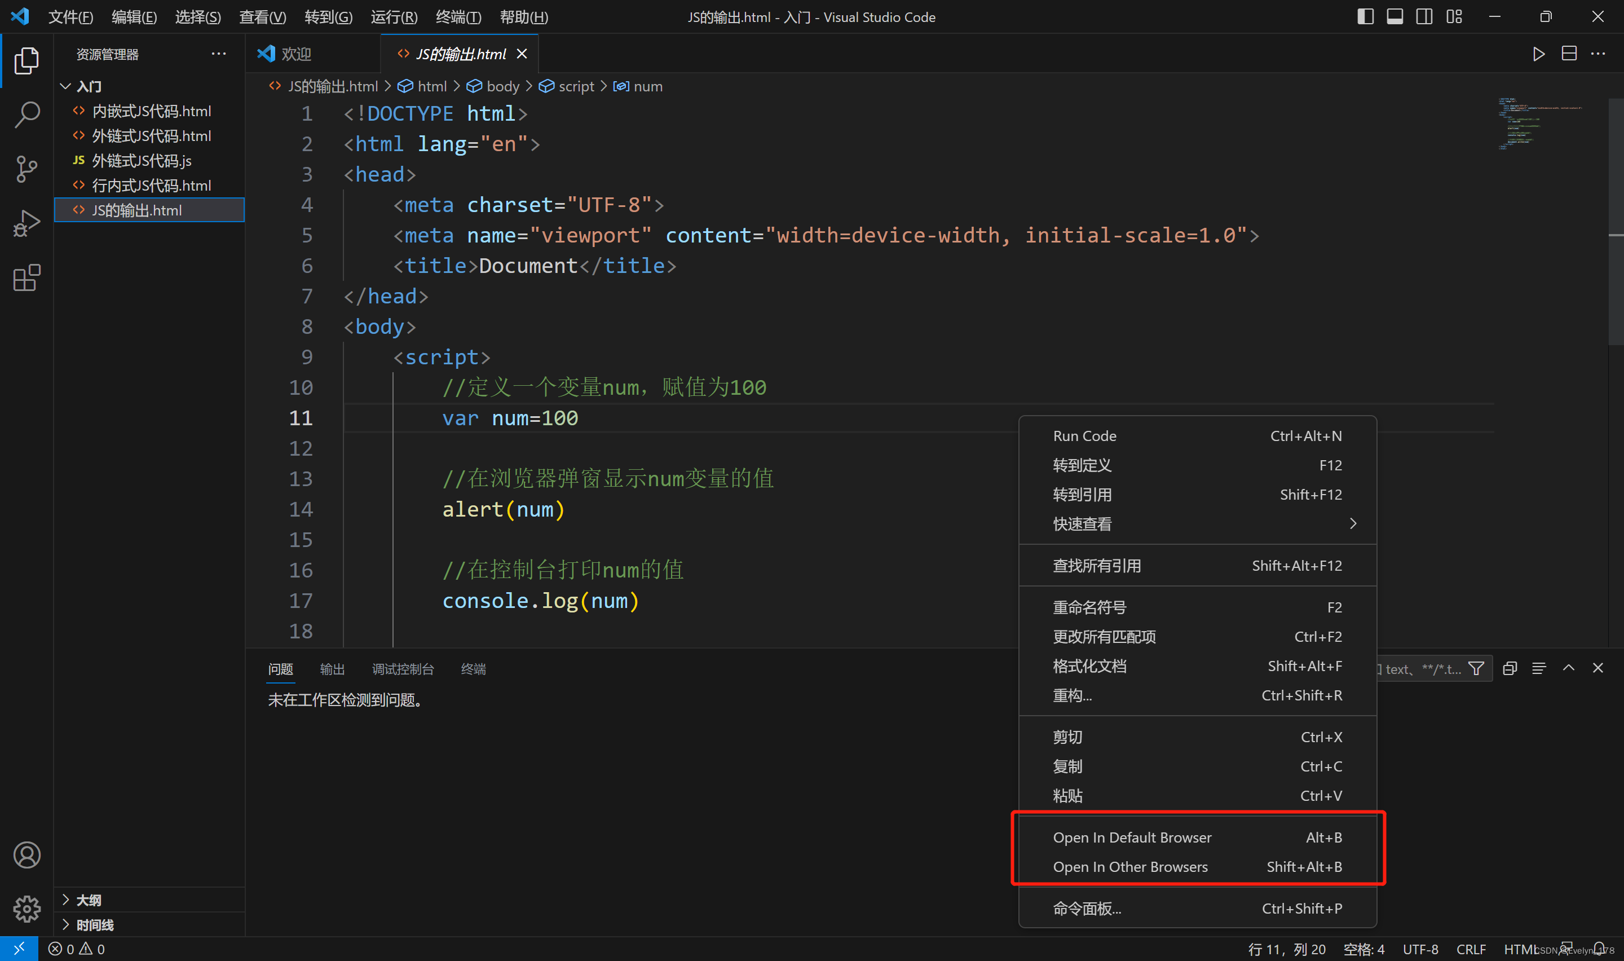1624x961 pixels.
Task: Click the html breadcrumb item
Action: click(x=423, y=86)
